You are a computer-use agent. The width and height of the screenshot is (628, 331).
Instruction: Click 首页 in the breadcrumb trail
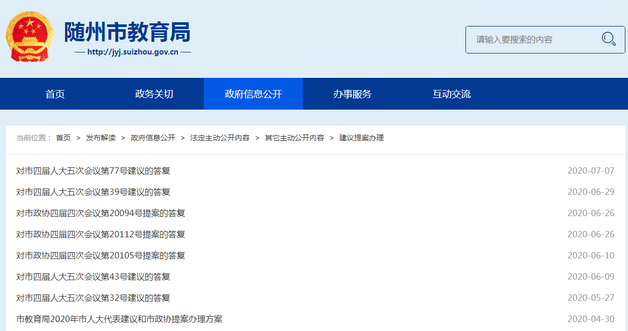pos(63,138)
